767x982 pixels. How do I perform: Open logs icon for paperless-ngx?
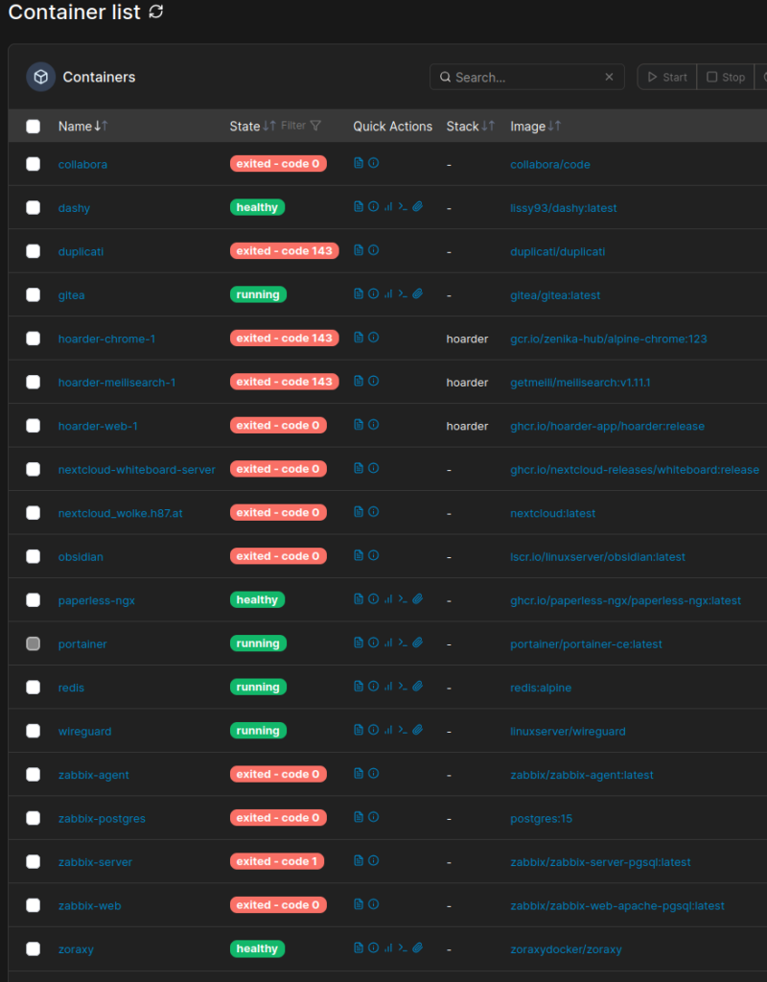click(359, 599)
